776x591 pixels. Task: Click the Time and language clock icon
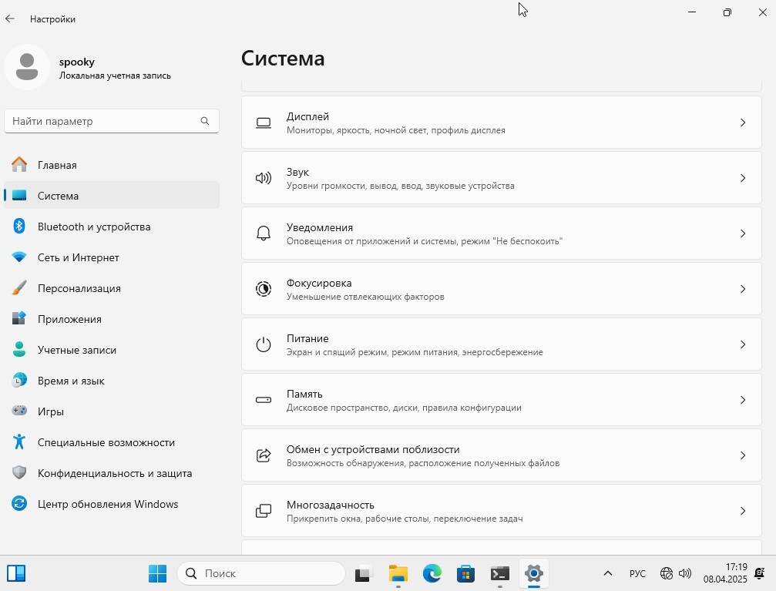click(x=19, y=380)
